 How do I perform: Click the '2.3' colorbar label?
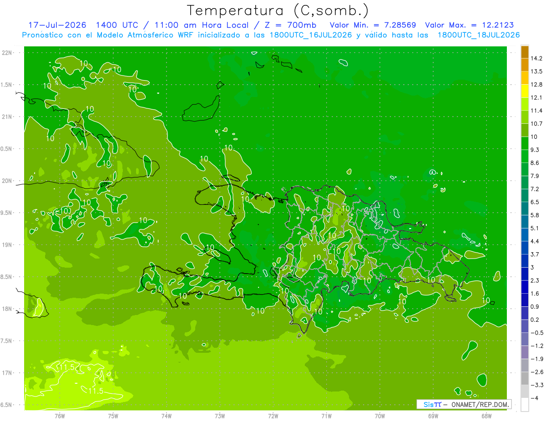(x=536, y=280)
